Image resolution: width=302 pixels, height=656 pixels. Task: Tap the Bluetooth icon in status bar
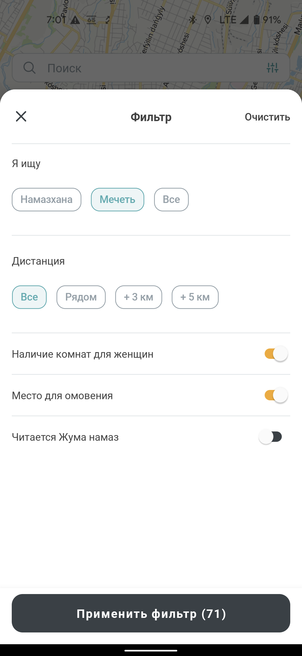[x=193, y=20]
